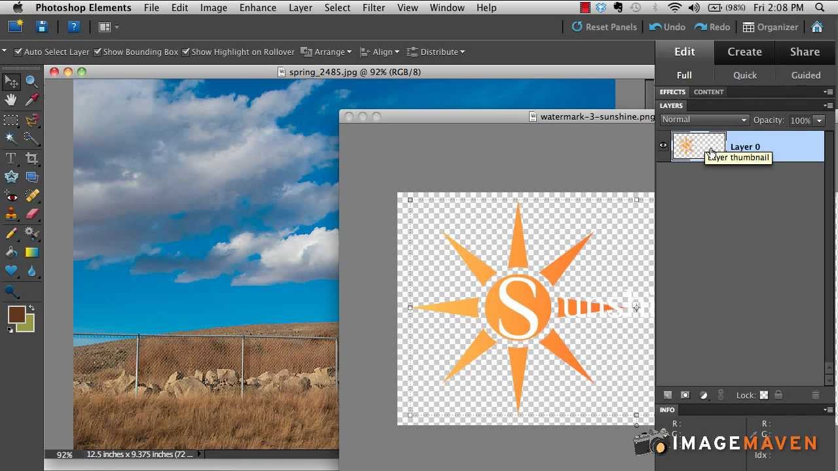
Task: Select the Eraser tool
Action: click(x=31, y=214)
